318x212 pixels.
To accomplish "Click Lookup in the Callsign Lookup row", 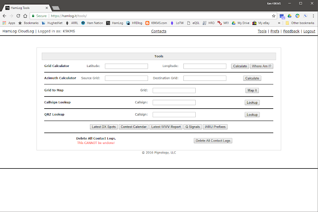I will coord(252,103).
